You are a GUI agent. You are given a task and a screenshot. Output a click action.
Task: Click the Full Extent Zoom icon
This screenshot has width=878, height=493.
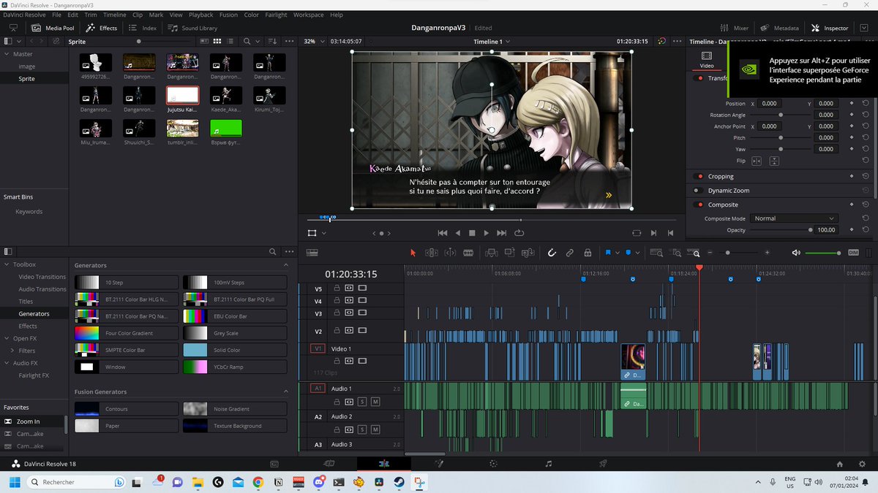656,253
